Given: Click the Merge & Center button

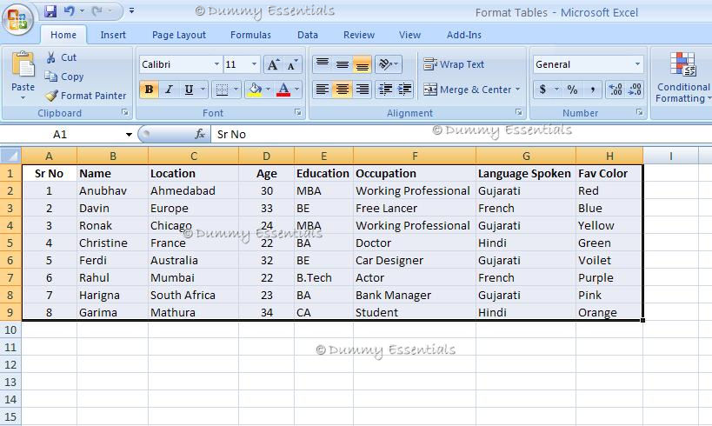Looking at the screenshot, I should point(467,90).
